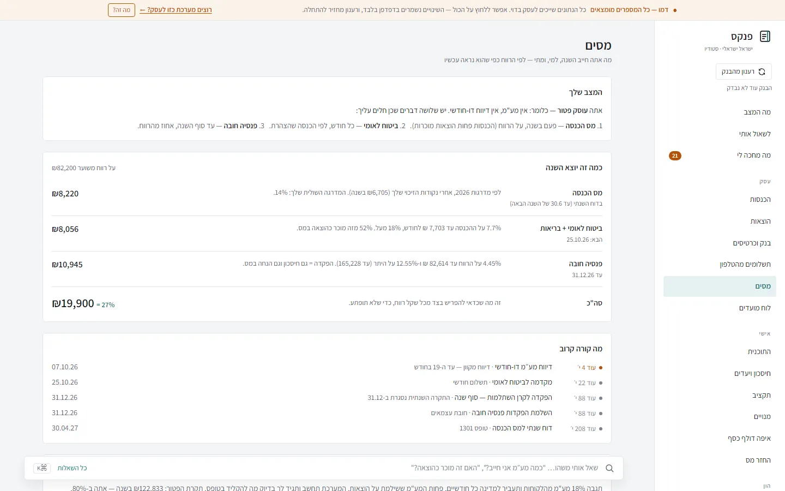Click כל השאלות link
Image resolution: width=785 pixels, height=491 pixels.
point(73,468)
